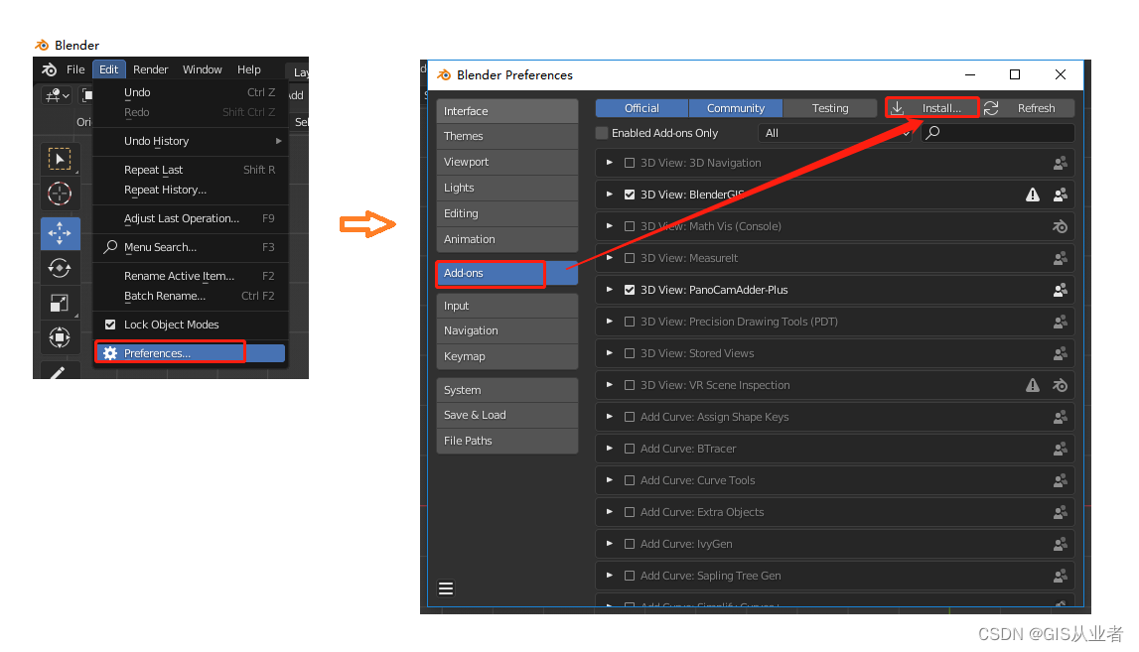Open the Themes preferences section
The width and height of the screenshot is (1139, 652).
507,136
